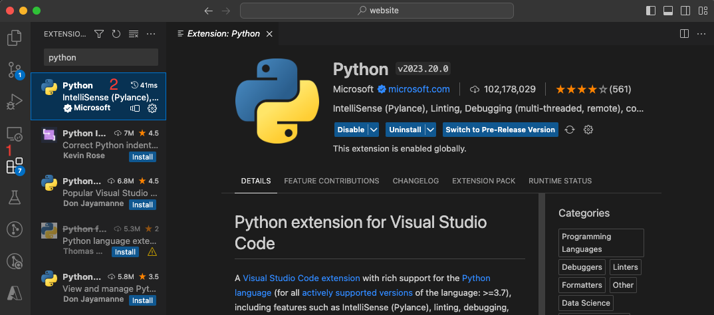Click the python extensions search field
Screen dimensions: 714x315
pyautogui.click(x=101, y=57)
